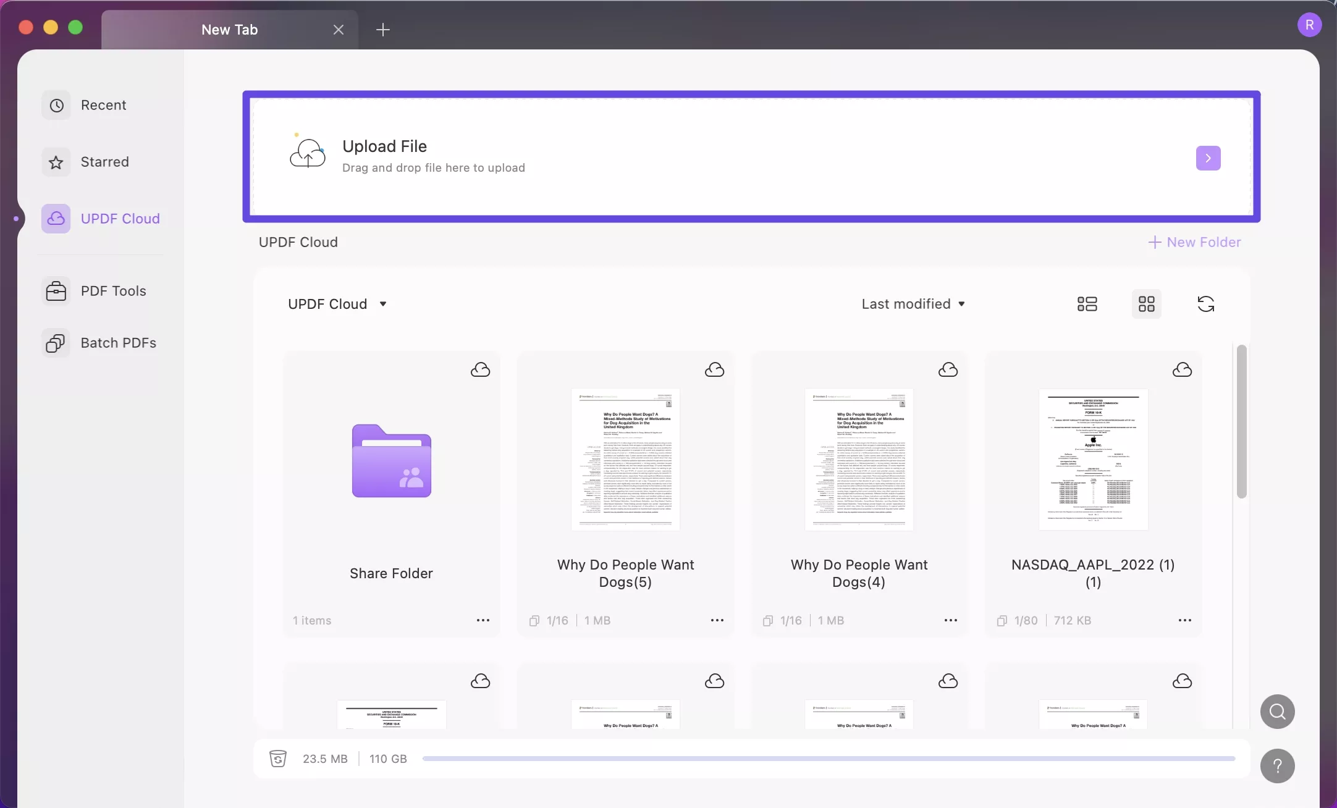
Task: Click the purple arrow button in Upload File
Action: [x=1208, y=158]
